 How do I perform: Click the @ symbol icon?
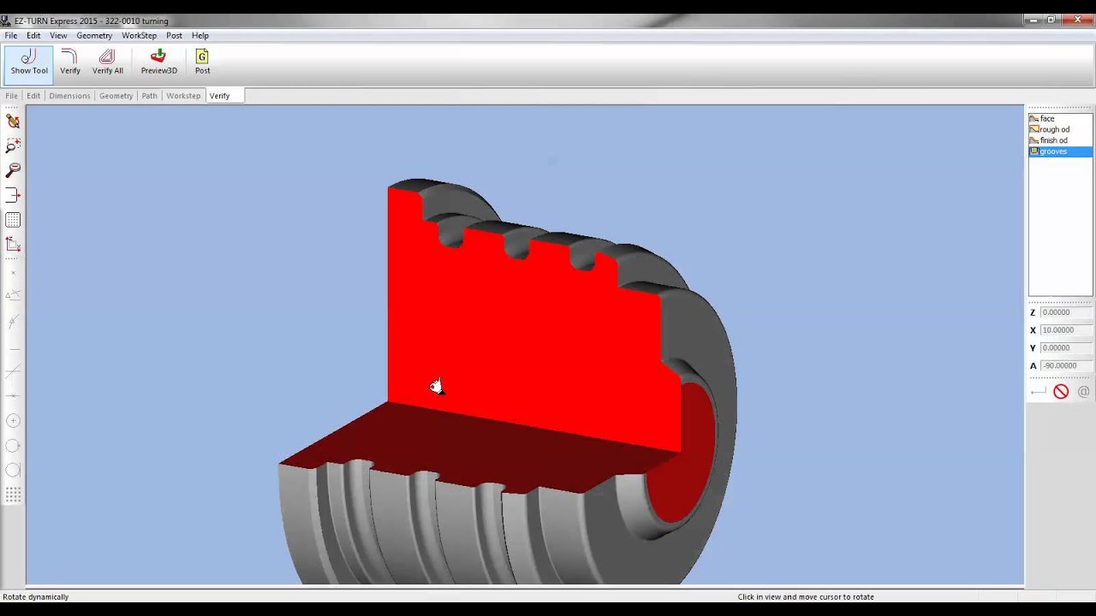click(x=1083, y=392)
